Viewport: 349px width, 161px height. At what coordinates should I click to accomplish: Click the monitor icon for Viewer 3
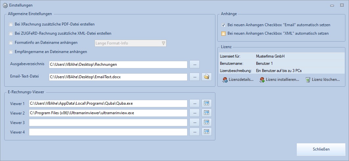tap(207, 122)
